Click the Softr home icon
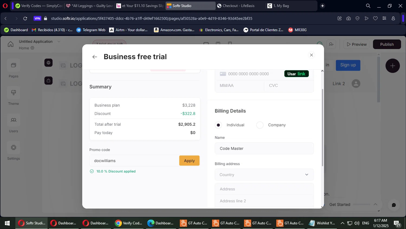The height and width of the screenshot is (229, 406). 11,44
